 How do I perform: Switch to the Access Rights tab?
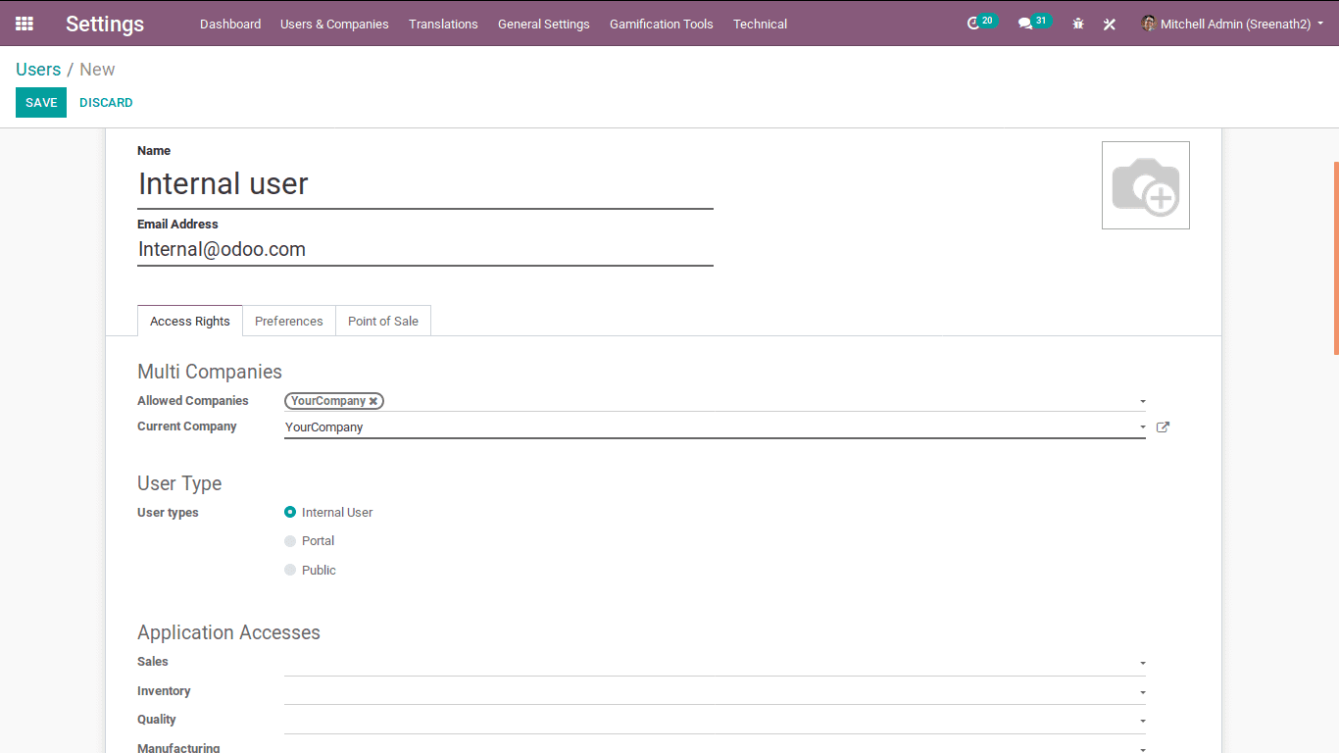tap(190, 321)
